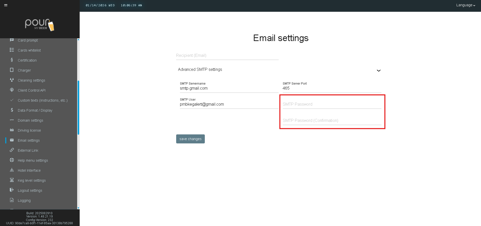This screenshot has height=226, width=481.
Task: Click the hamburger menu icon
Action: 6,5
